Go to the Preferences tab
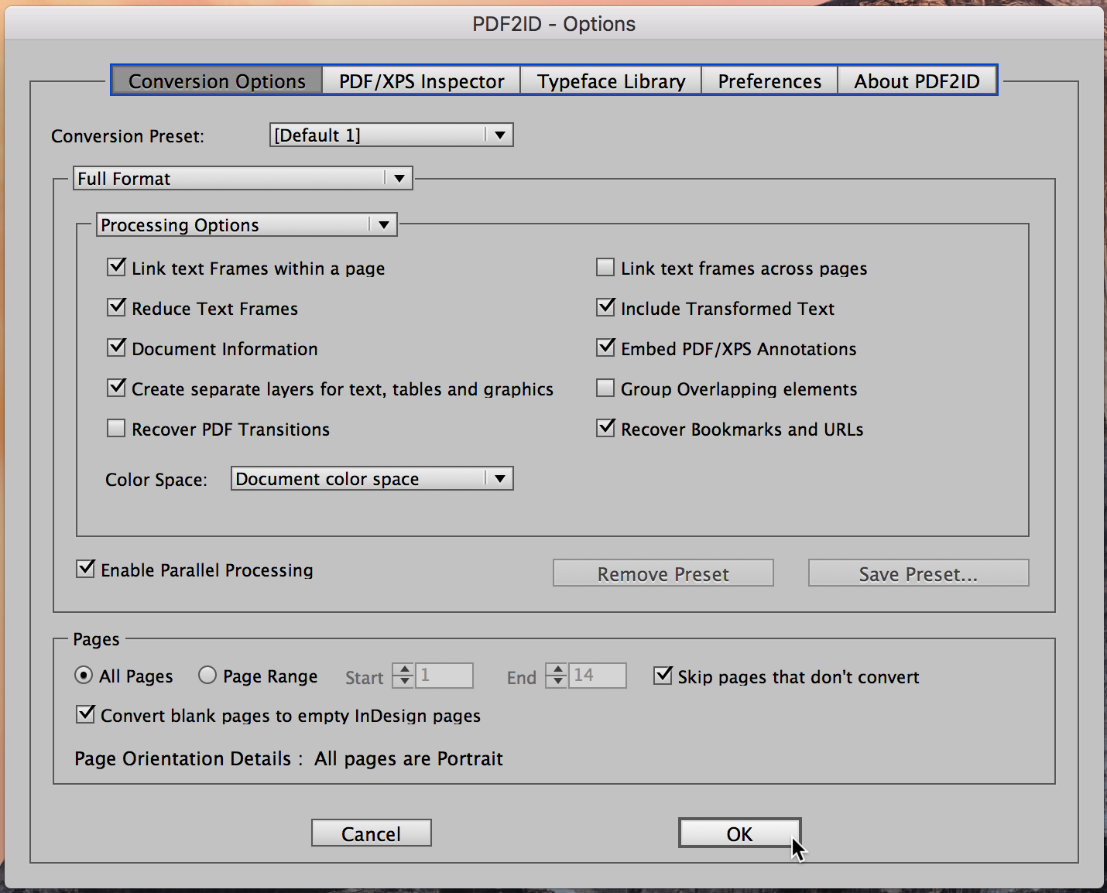Viewport: 1107px width, 893px height. [769, 80]
